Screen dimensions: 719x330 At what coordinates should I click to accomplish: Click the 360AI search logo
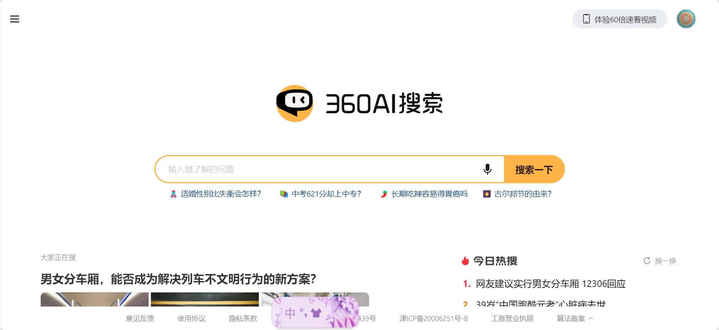click(x=359, y=103)
